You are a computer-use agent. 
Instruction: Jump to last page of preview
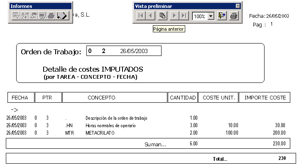point(184,16)
